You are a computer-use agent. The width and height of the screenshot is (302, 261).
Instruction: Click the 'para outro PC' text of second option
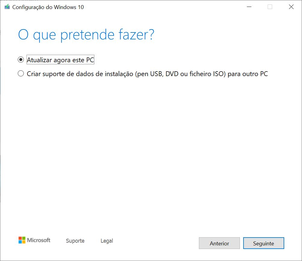pos(248,74)
